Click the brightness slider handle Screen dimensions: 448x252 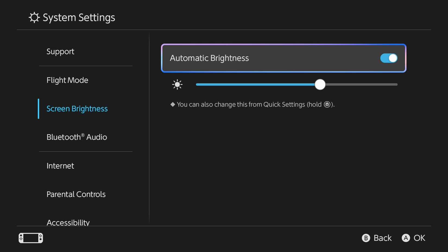point(320,84)
